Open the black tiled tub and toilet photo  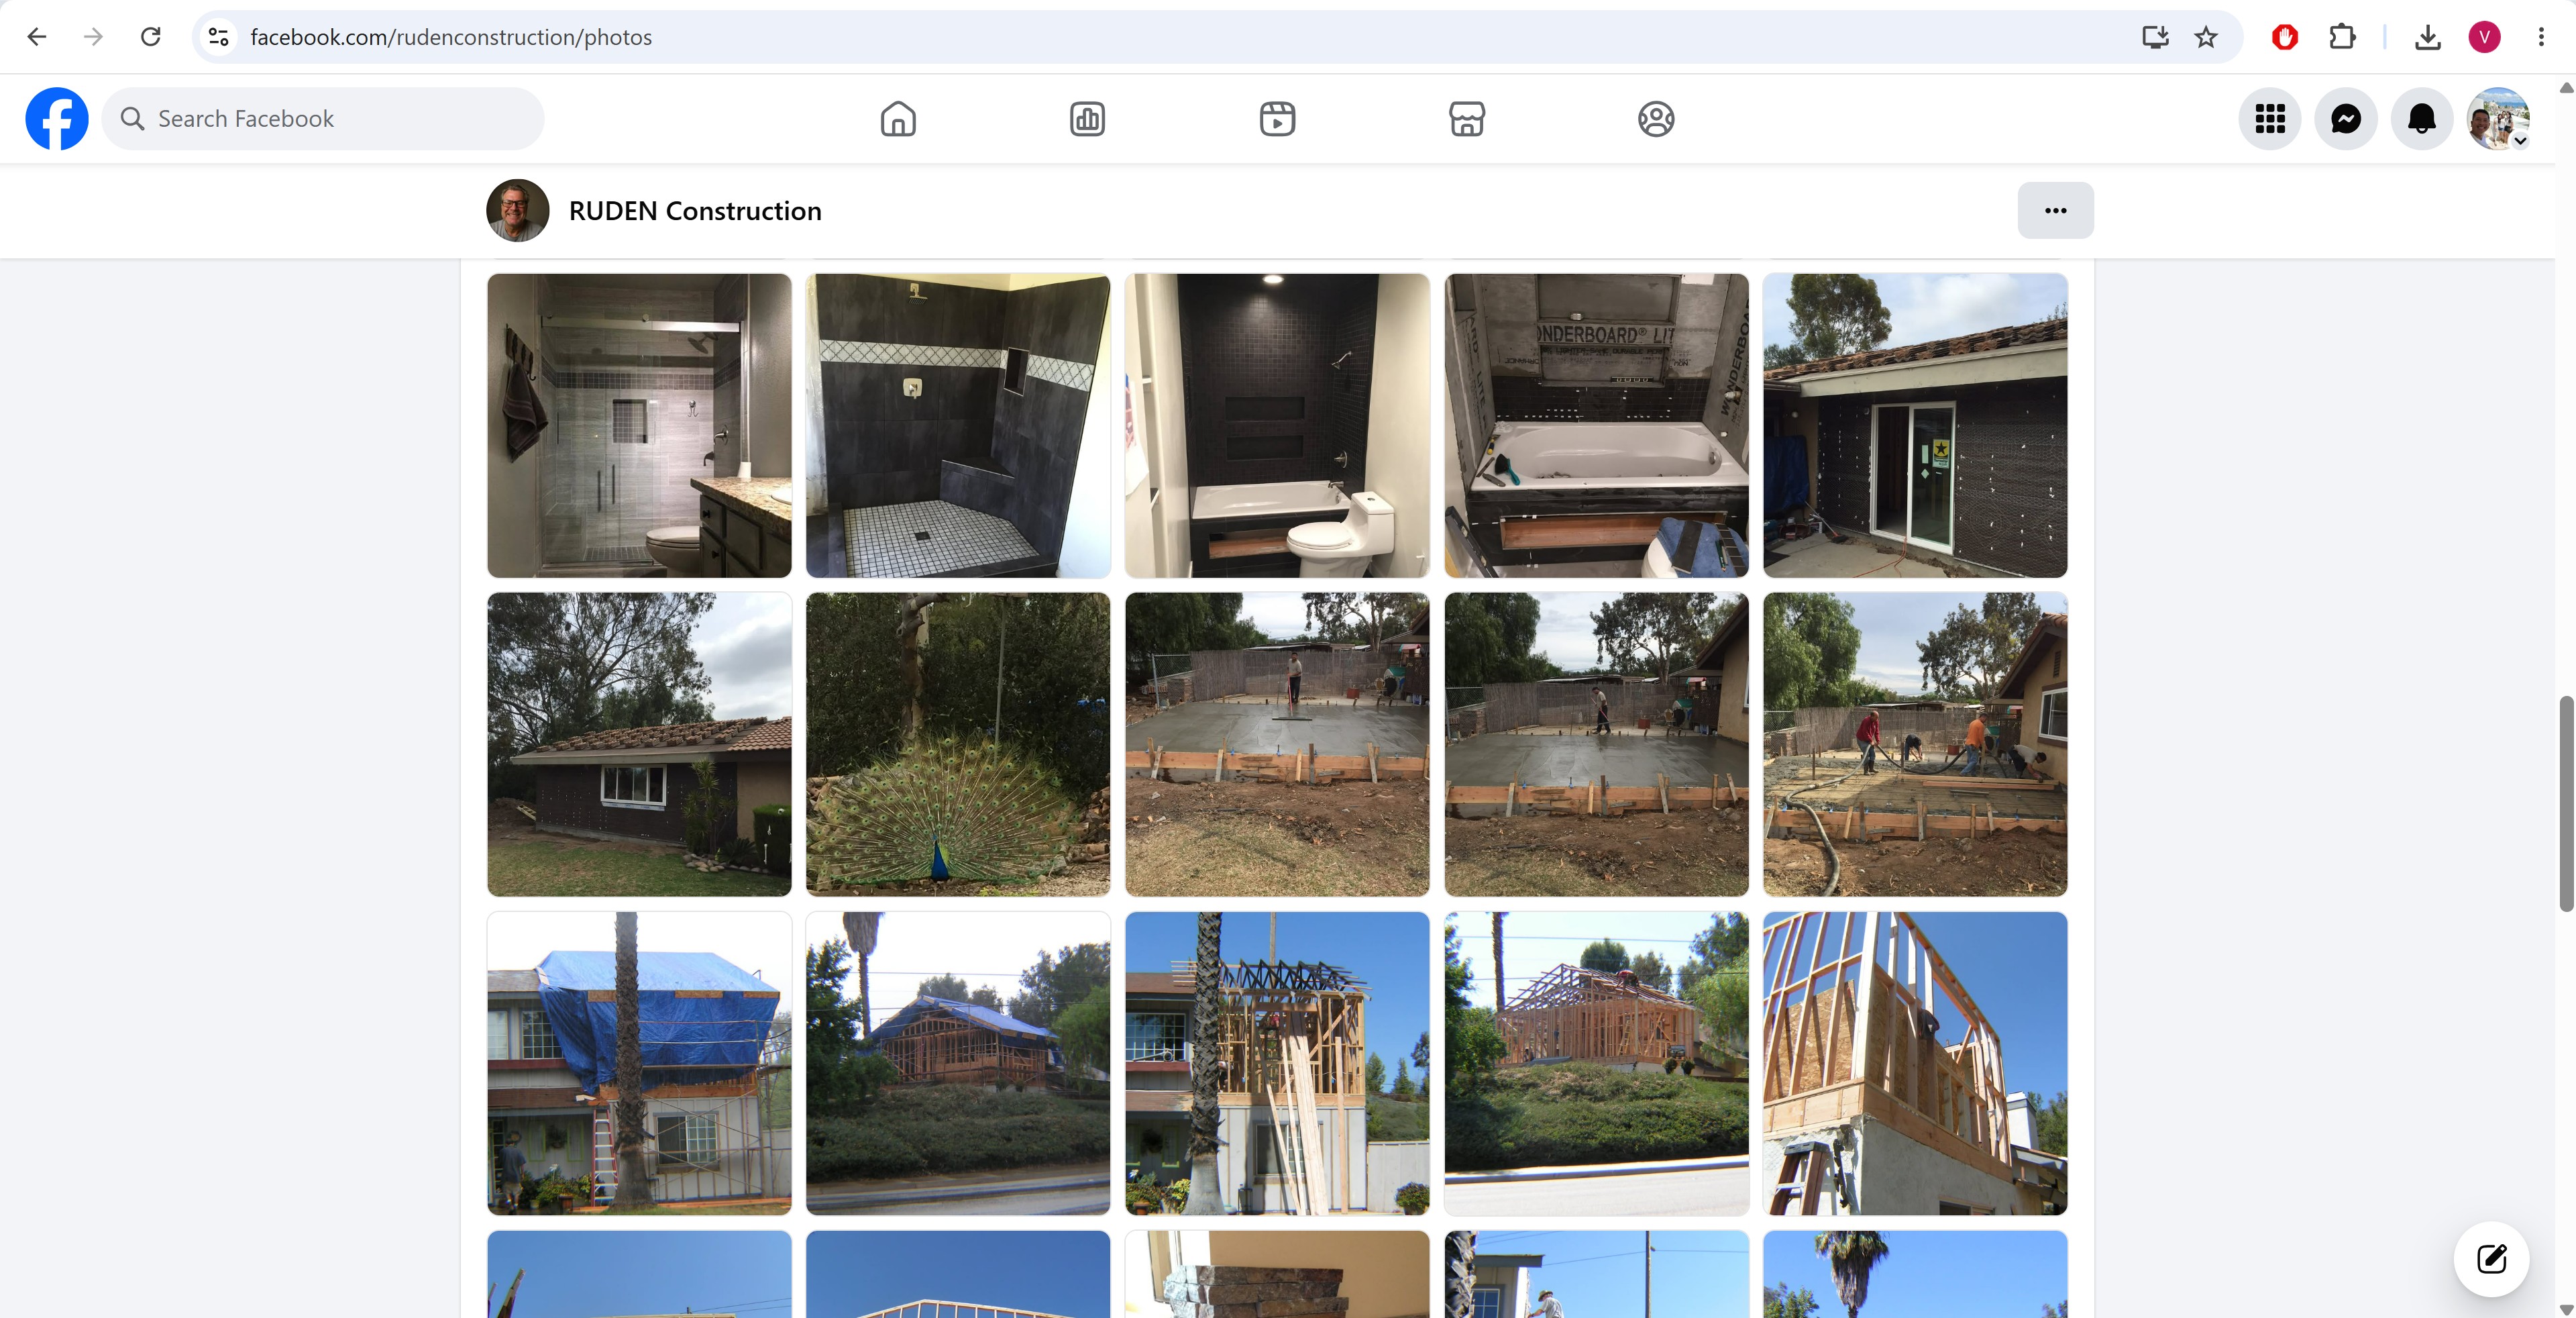(x=1277, y=425)
